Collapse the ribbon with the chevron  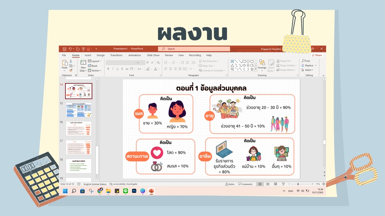pos(323,76)
